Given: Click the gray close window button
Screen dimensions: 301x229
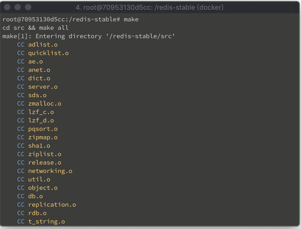Looking at the screenshot, I should point(7,7).
